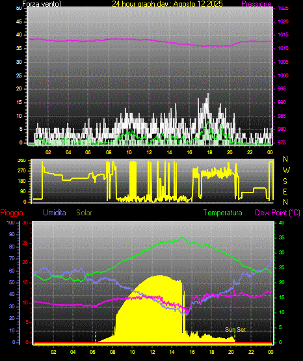Screen dimensions: 303x361
Task: Click the 18 hour tick on wind graph
Action: (x=209, y=152)
